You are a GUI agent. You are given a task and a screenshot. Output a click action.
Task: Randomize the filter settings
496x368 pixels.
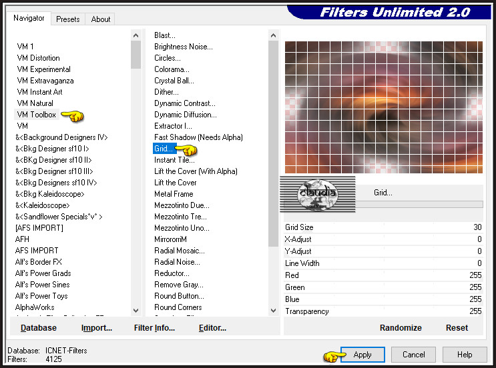[x=401, y=327]
